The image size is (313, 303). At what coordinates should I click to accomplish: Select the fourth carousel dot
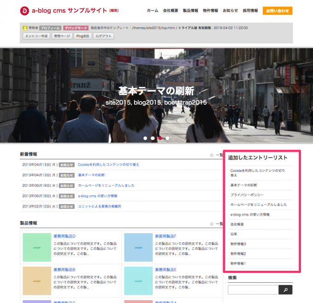click(x=167, y=138)
